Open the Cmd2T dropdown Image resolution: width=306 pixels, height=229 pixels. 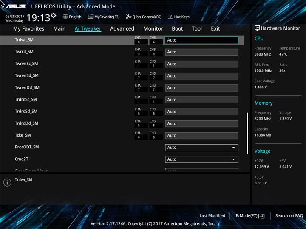pos(201,159)
